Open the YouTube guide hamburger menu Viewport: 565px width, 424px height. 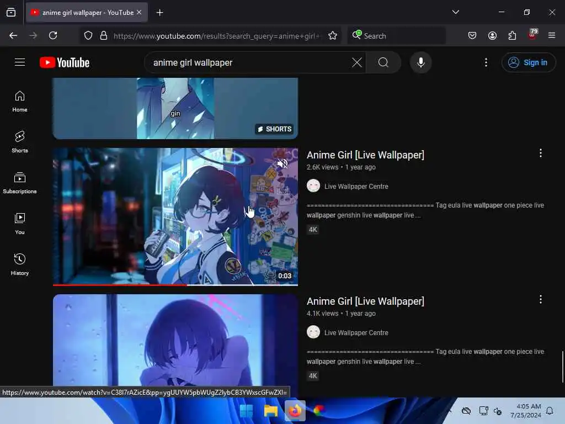click(20, 62)
